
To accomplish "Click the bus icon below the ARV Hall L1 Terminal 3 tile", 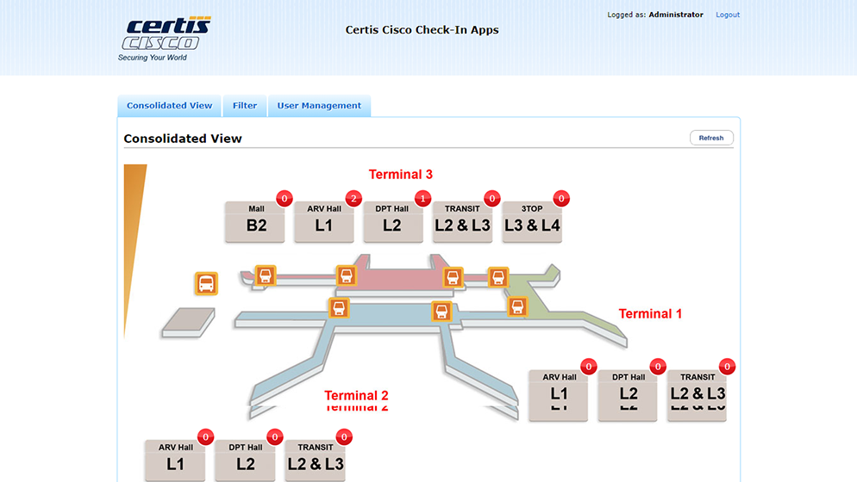I will click(347, 275).
